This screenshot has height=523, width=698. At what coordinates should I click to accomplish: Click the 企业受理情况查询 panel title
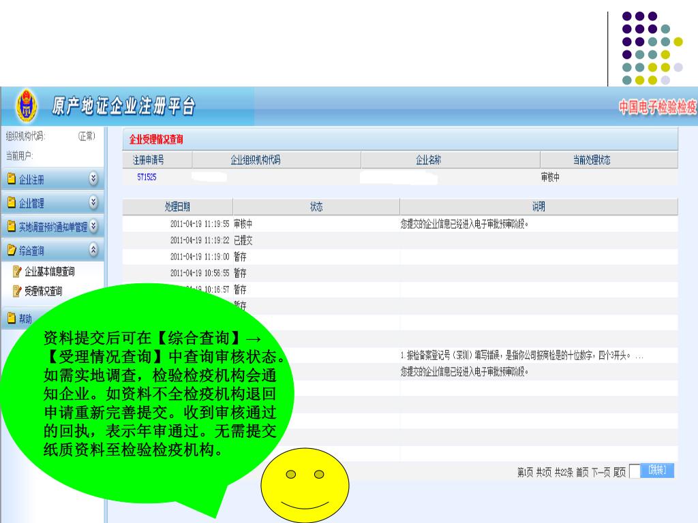[156, 140]
